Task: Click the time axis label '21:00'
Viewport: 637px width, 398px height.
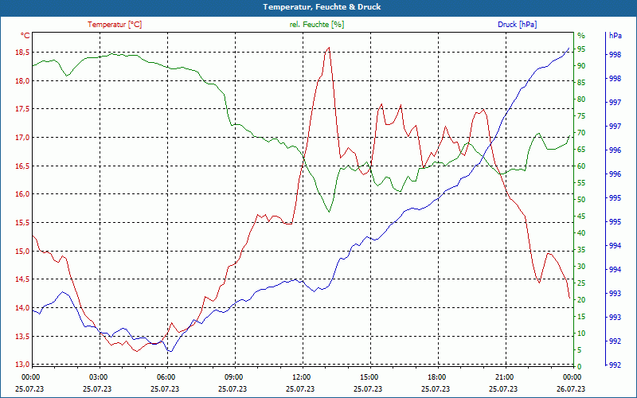Action: [x=504, y=377]
